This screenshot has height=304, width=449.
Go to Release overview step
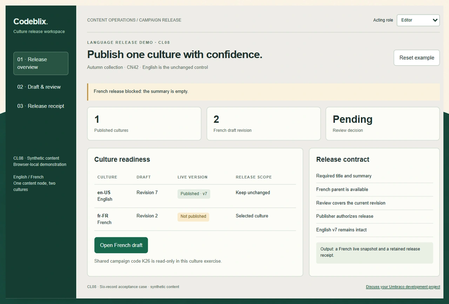(41, 63)
